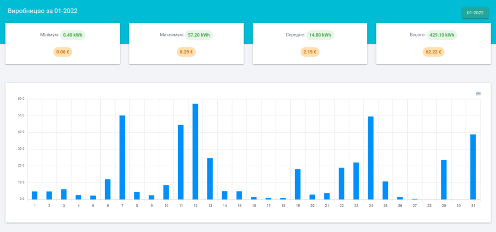Image resolution: width=496 pixels, height=232 pixels.
Task: Select the average 14.80 kWh badge
Action: 320,35
